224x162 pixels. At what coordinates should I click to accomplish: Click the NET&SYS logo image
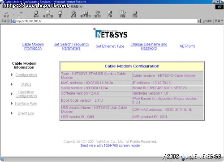(111, 33)
